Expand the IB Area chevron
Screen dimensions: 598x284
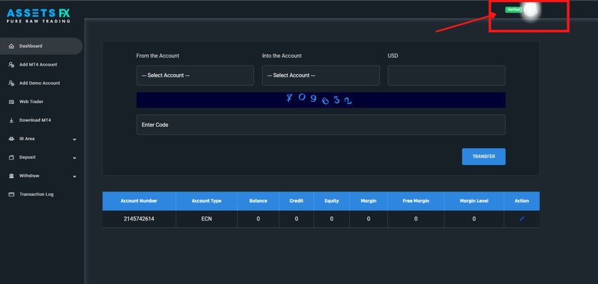click(75, 140)
